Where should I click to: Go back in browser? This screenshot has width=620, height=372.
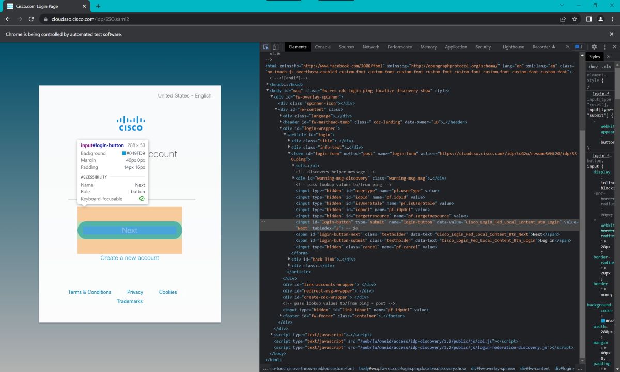point(8,19)
